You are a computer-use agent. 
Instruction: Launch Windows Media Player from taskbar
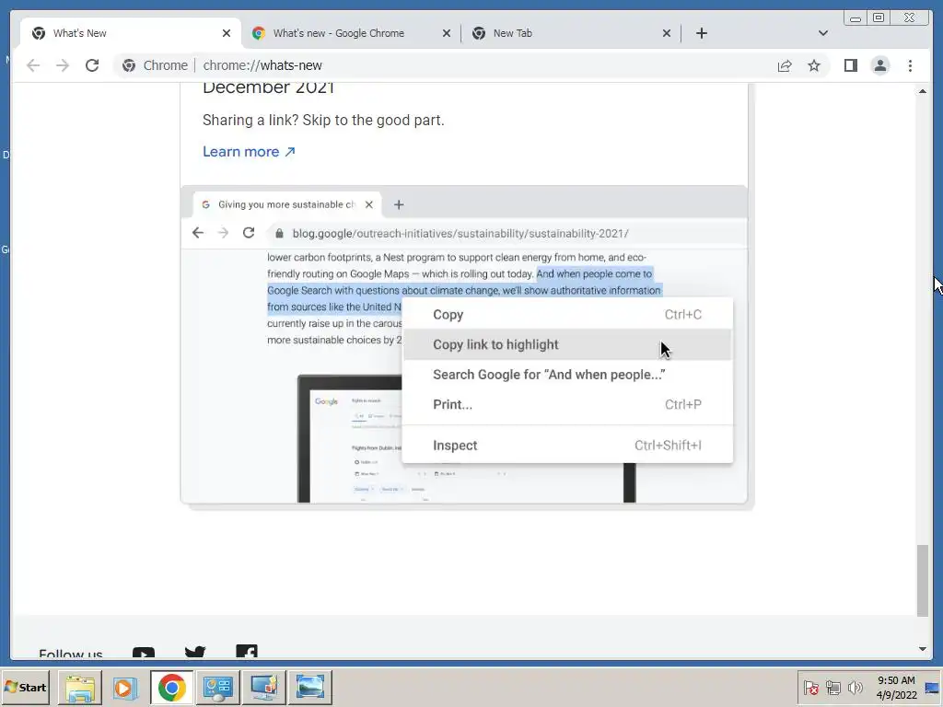(125, 687)
